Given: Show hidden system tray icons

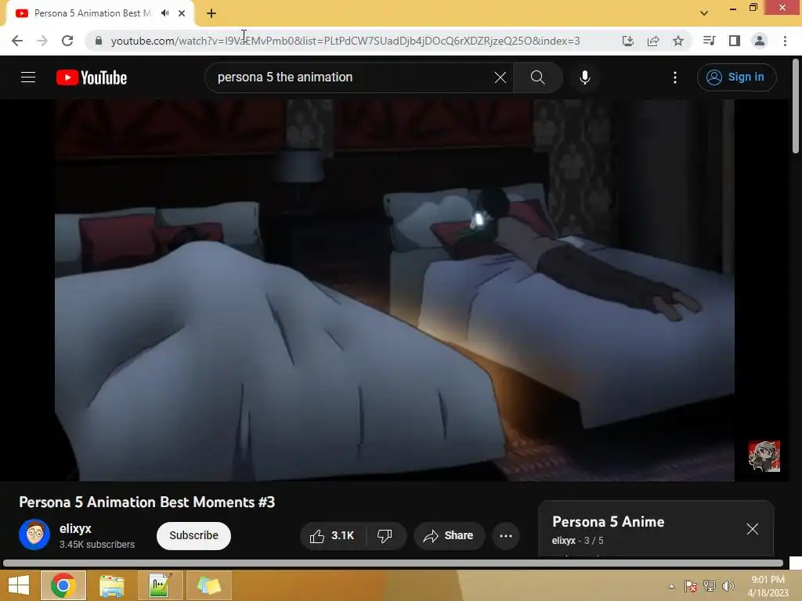Looking at the screenshot, I should tap(671, 586).
